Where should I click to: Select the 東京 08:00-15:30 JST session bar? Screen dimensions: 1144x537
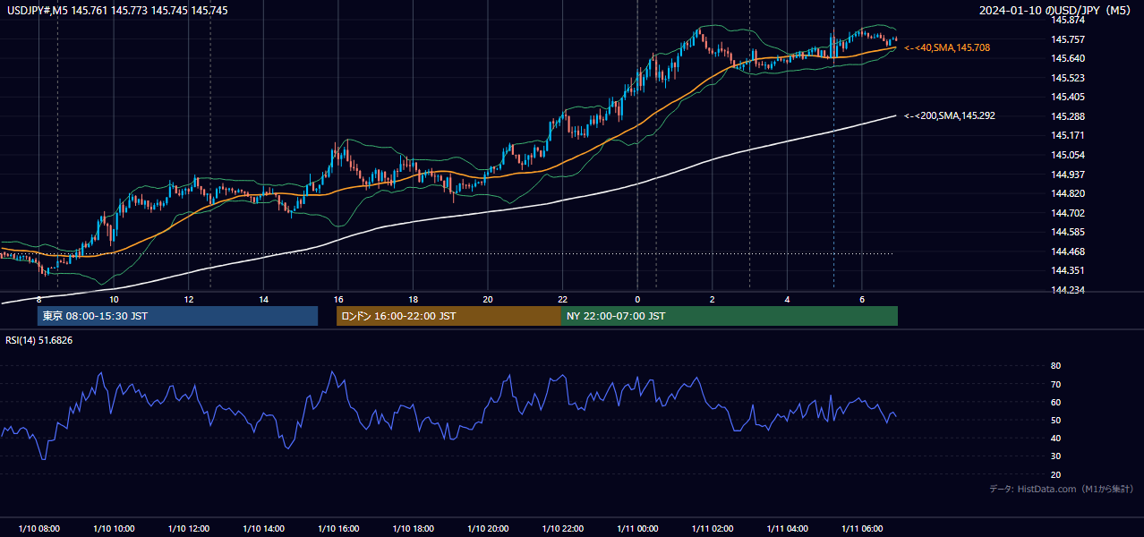tap(177, 316)
